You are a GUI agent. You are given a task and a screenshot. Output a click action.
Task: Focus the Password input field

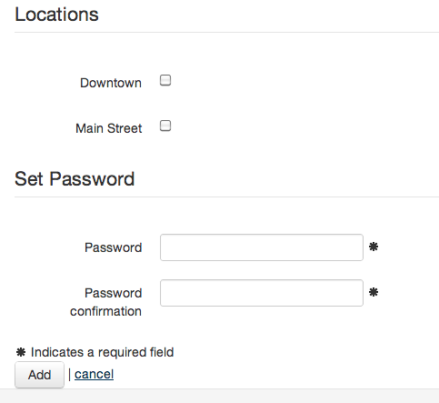(262, 247)
